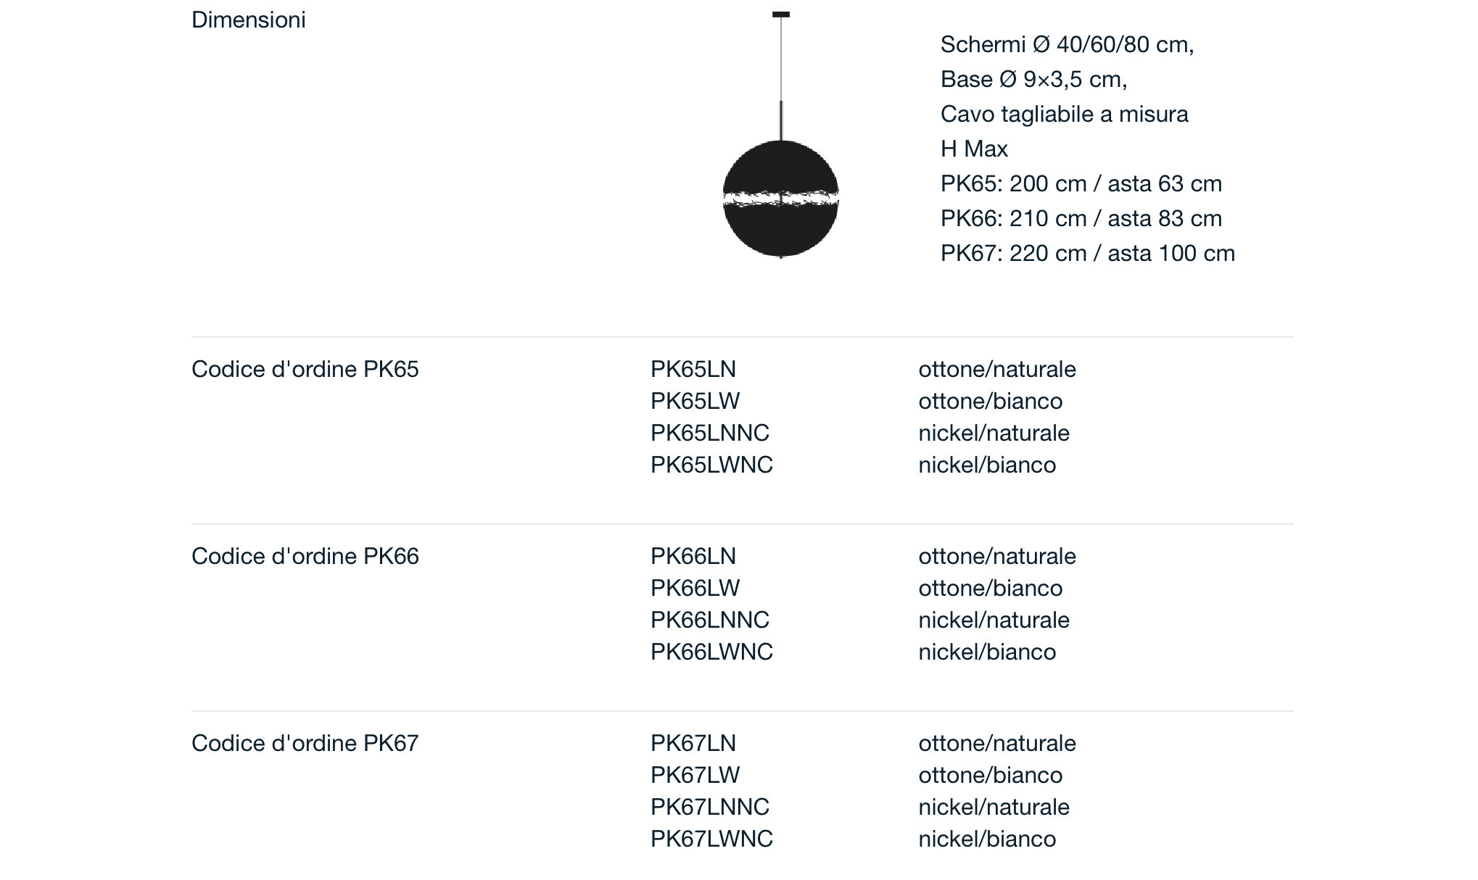The width and height of the screenshot is (1478, 880).
Task: Click the PK67LN order code
Action: (693, 743)
